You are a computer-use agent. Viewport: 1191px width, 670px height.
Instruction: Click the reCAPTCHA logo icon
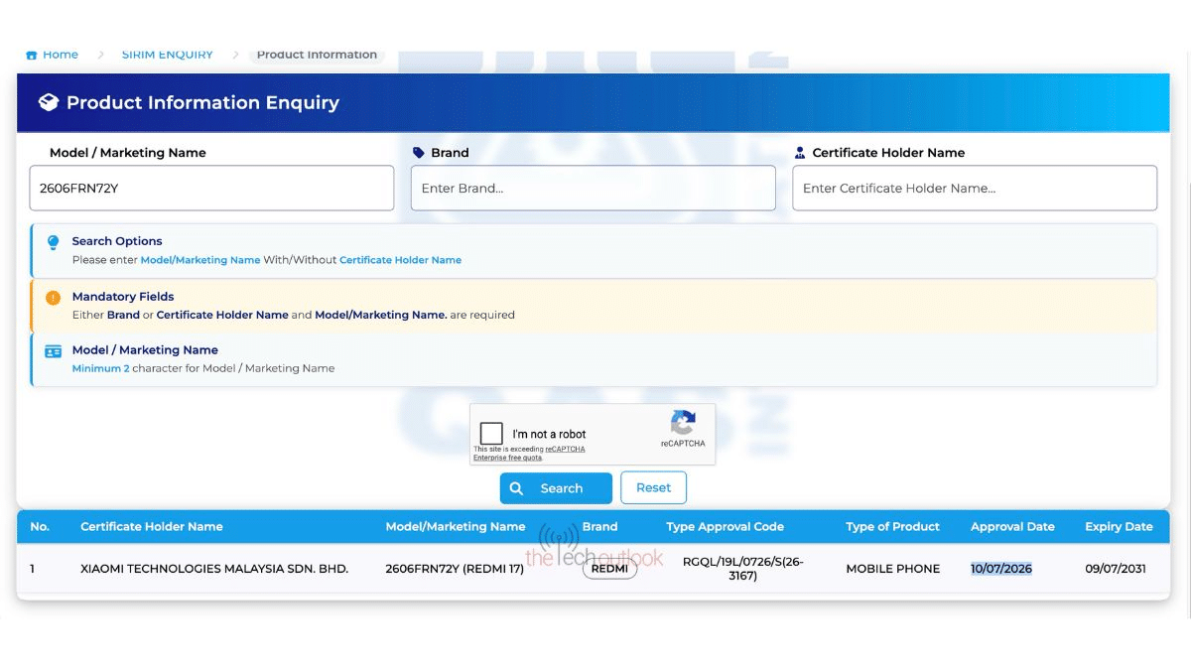click(683, 423)
